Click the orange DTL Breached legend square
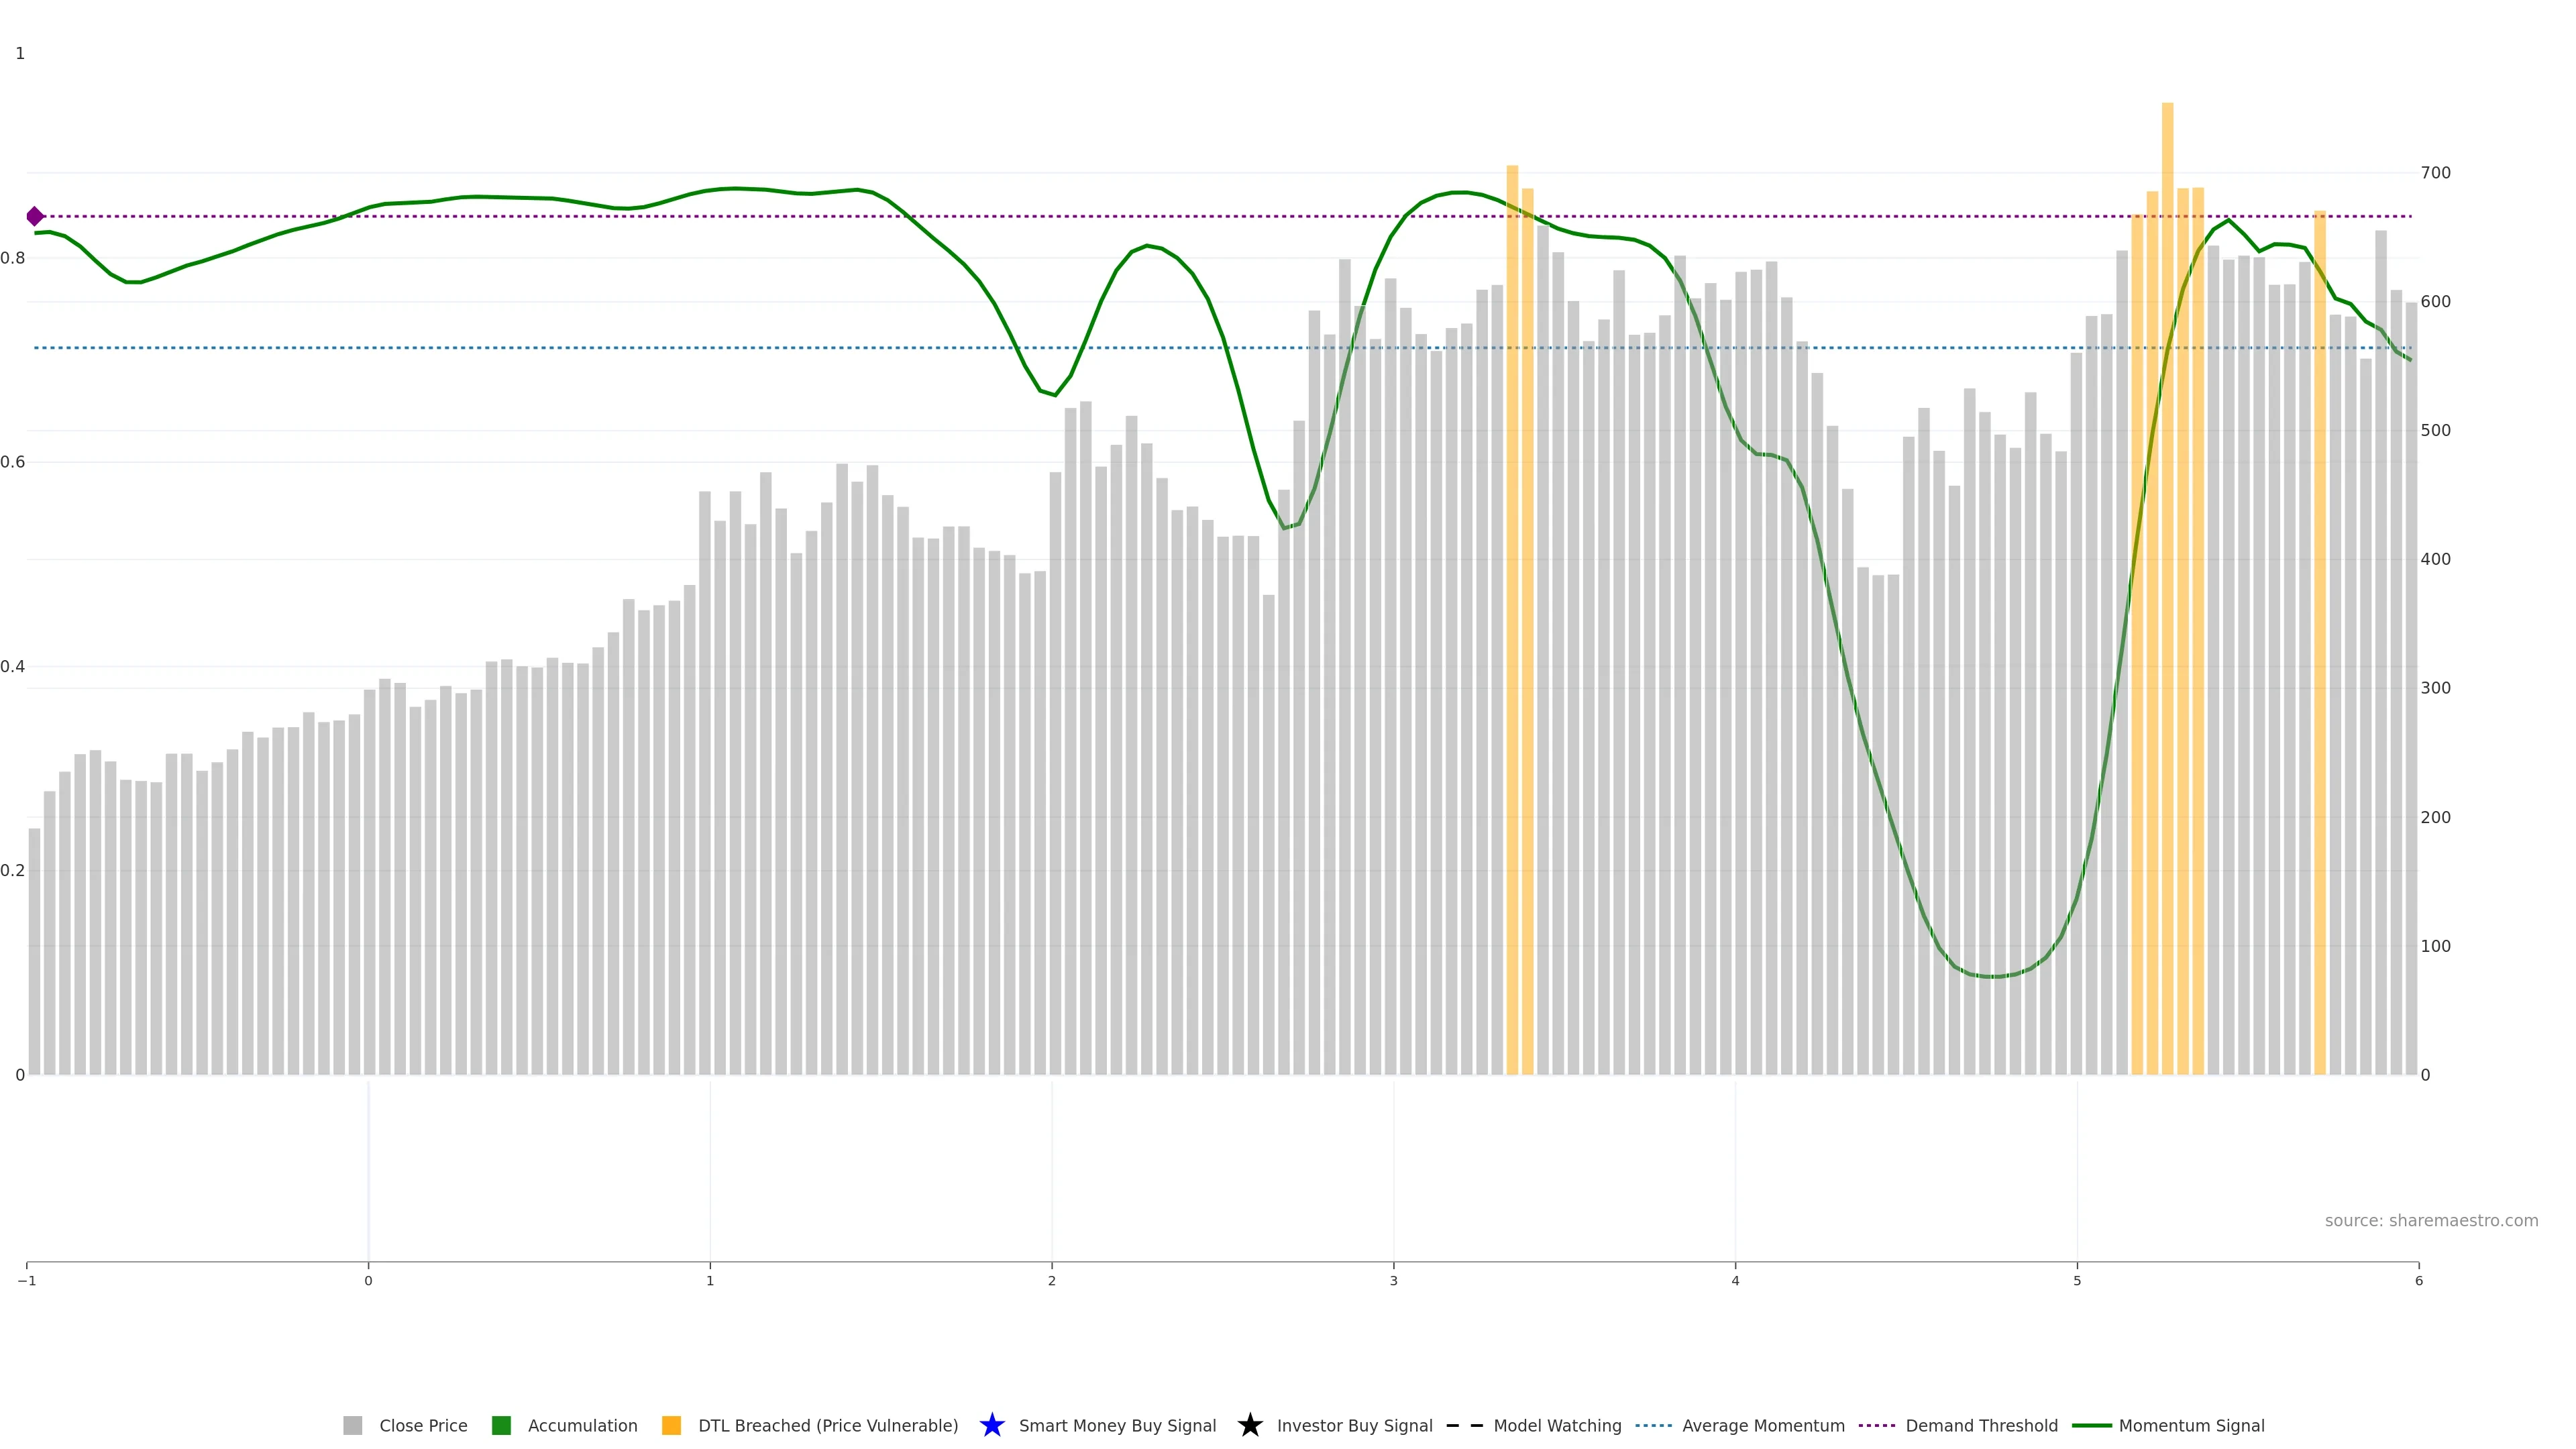Image resolution: width=2576 pixels, height=1449 pixels. pos(671,1425)
